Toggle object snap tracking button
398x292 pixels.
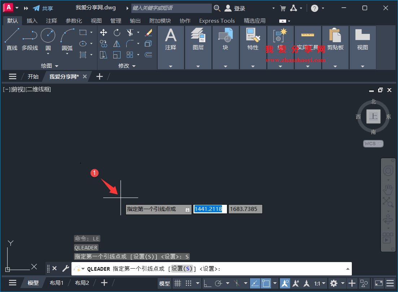255,283
